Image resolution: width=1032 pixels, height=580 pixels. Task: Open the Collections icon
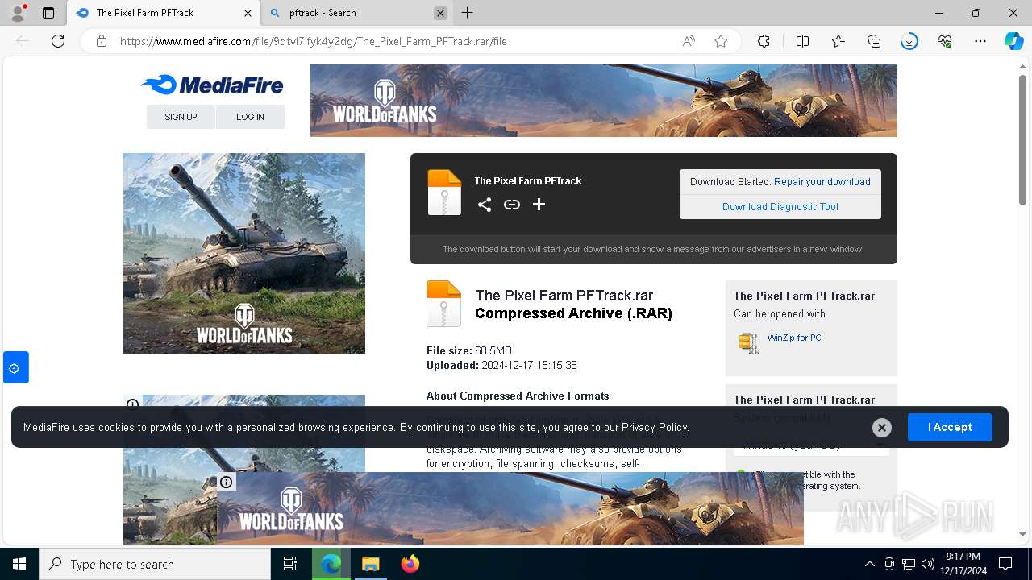point(874,41)
